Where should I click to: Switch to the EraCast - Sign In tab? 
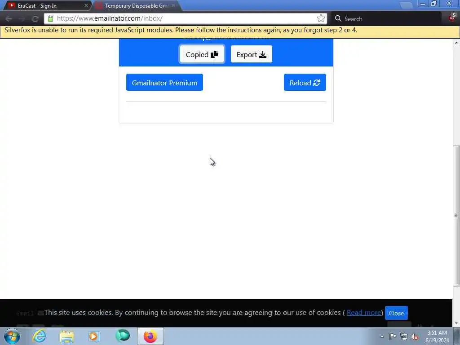point(47,5)
